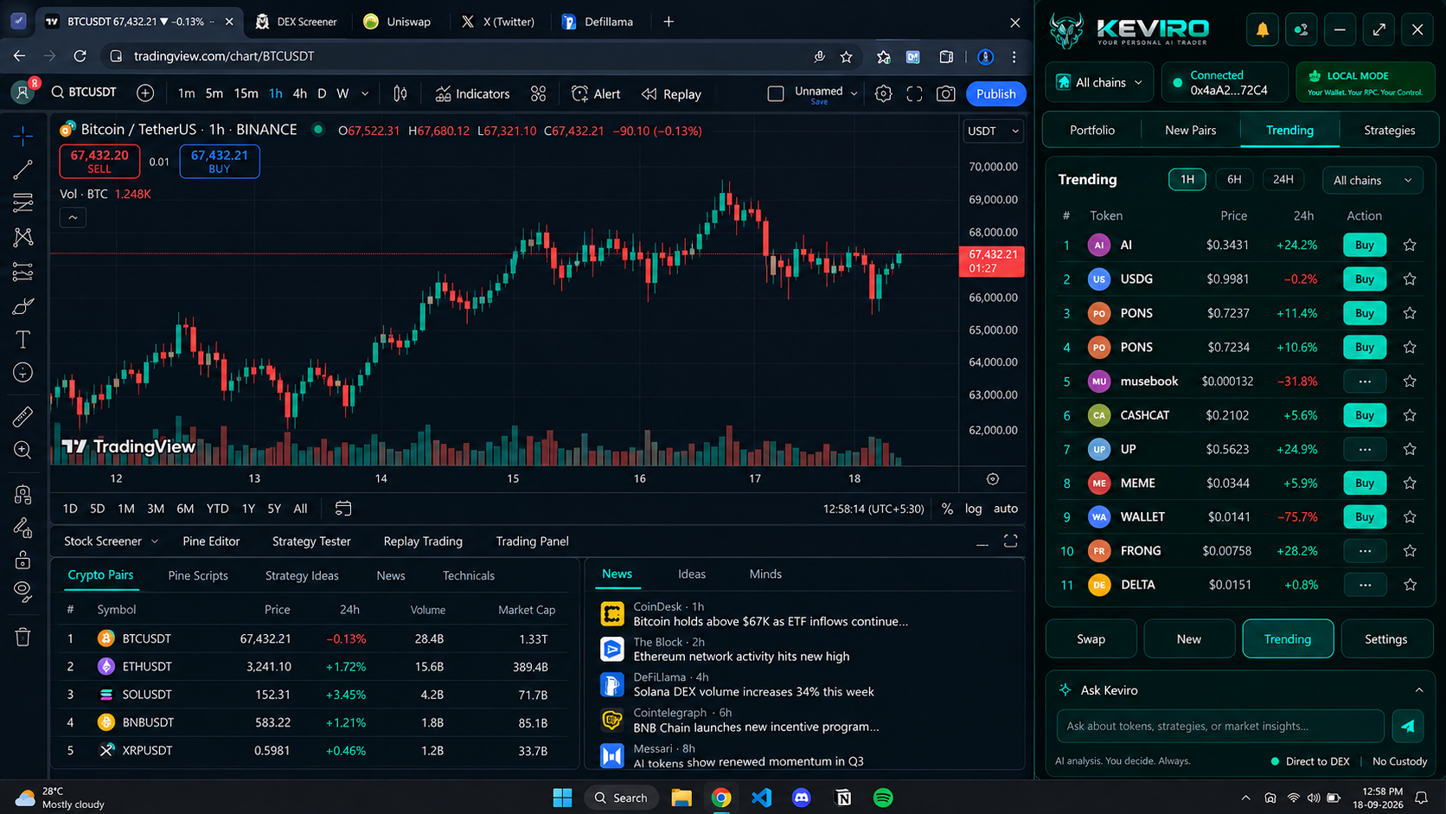
Task: Collapse the chart legend arrow
Action: click(73, 217)
